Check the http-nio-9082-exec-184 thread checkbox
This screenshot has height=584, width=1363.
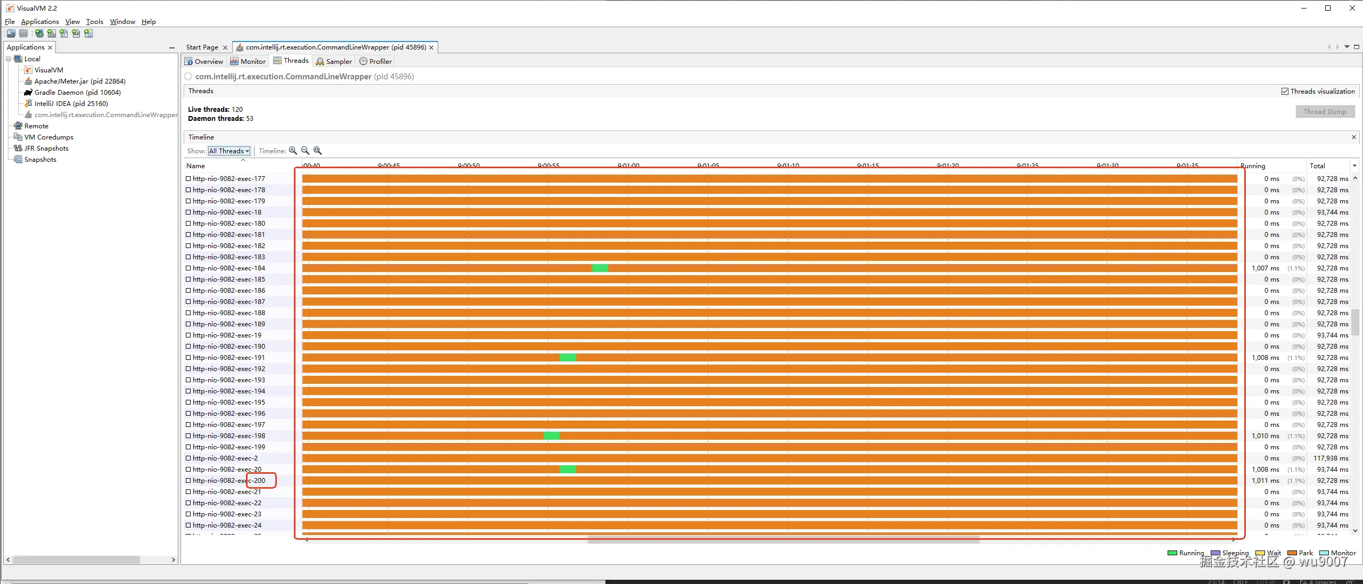(x=188, y=268)
